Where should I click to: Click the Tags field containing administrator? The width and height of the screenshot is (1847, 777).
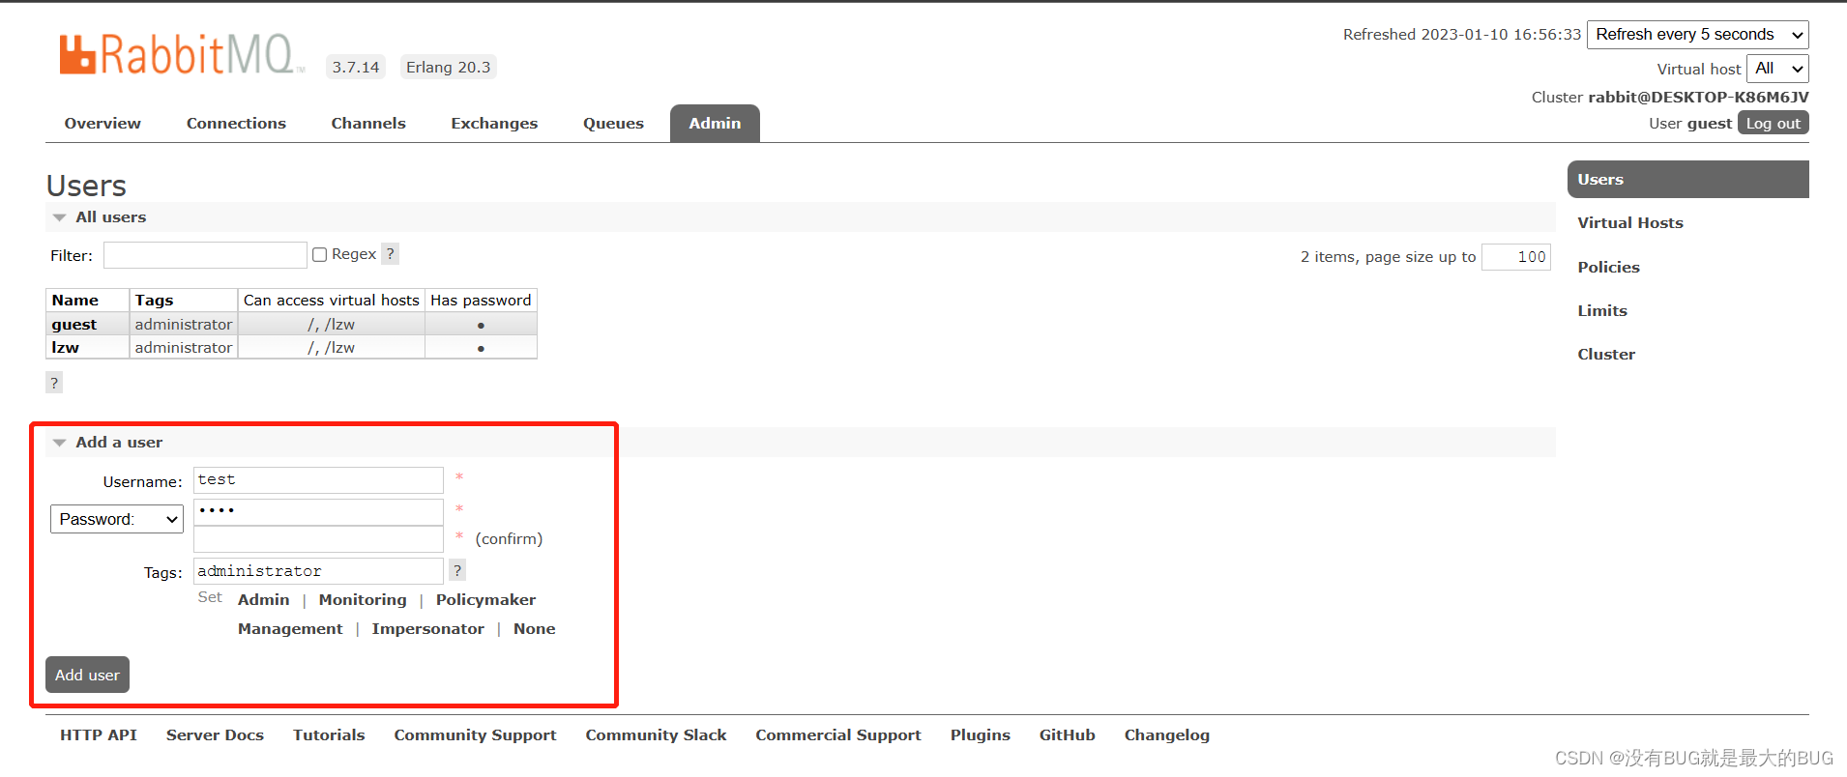[318, 571]
